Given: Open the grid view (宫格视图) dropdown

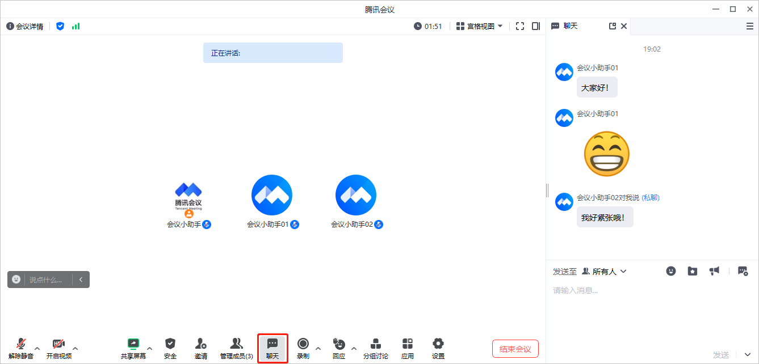Looking at the screenshot, I should point(480,26).
